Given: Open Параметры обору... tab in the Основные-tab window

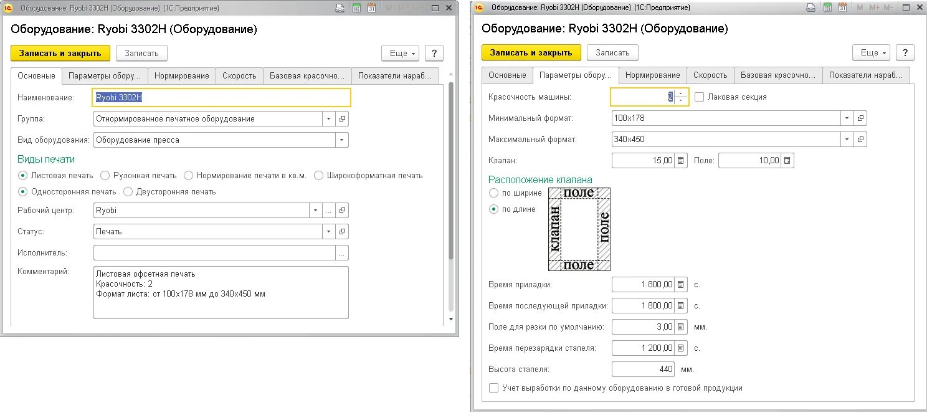Looking at the screenshot, I should pyautogui.click(x=105, y=75).
